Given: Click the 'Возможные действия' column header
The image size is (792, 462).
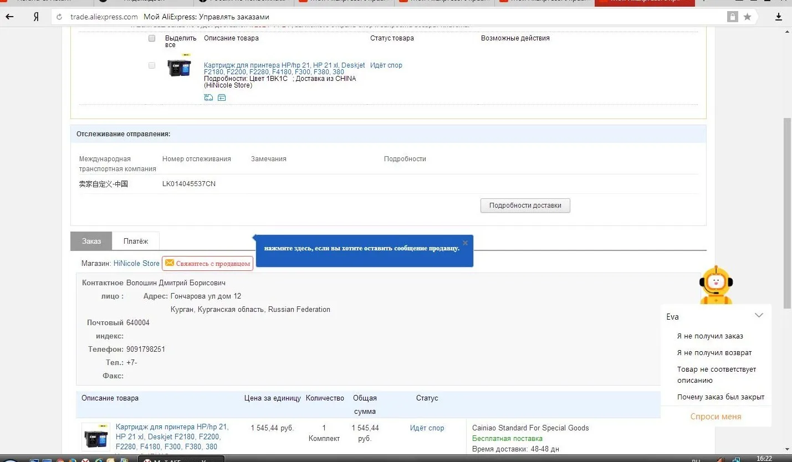Looking at the screenshot, I should pyautogui.click(x=515, y=38).
